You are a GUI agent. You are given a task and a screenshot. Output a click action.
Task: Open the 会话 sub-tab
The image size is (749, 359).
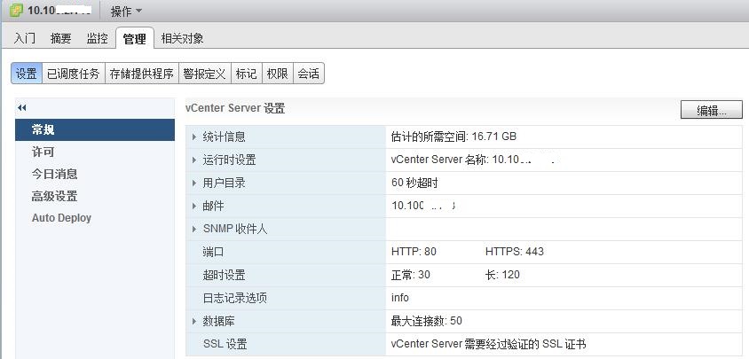[309, 74]
